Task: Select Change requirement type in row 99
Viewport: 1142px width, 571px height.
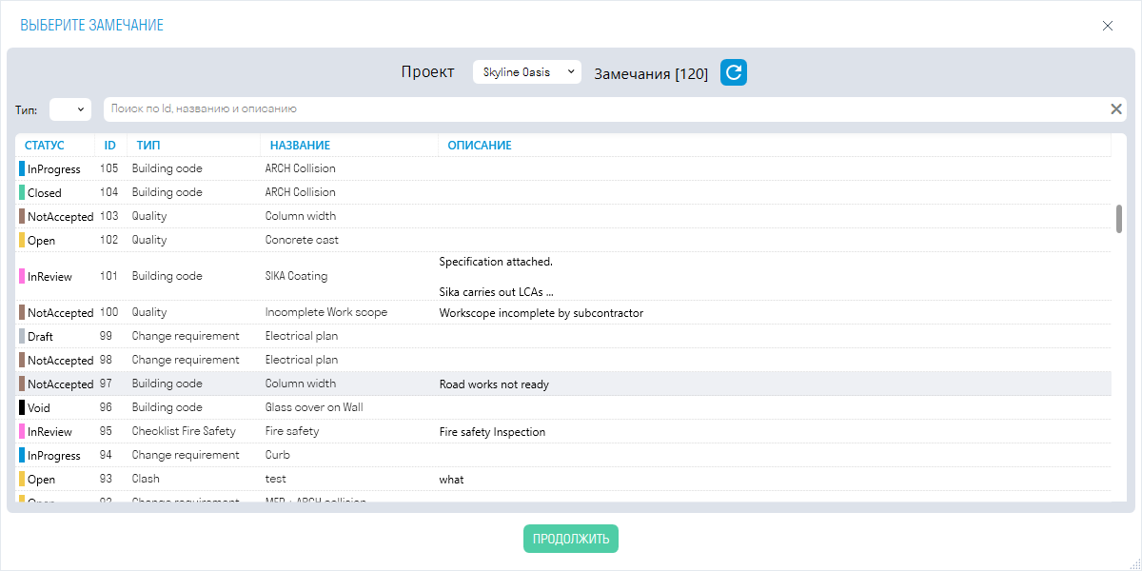Action: [x=186, y=336]
